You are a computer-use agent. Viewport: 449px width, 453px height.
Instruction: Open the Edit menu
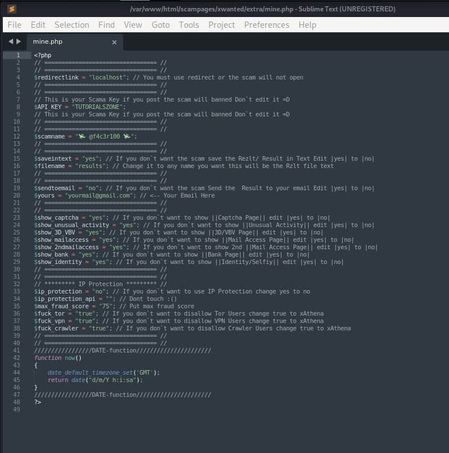[38, 25]
